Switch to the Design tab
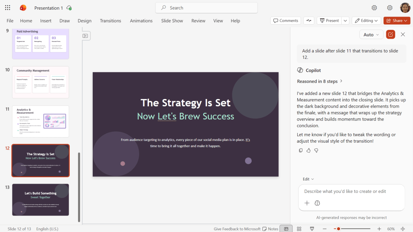Image resolution: width=413 pixels, height=232 pixels. (x=85, y=21)
